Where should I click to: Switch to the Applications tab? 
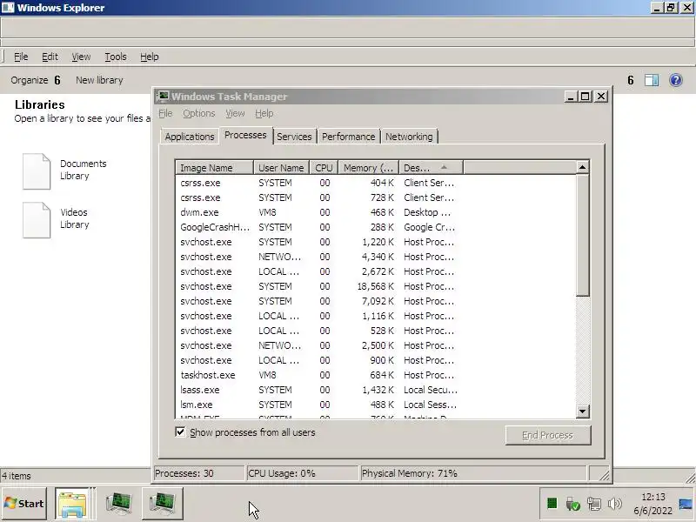tap(190, 137)
